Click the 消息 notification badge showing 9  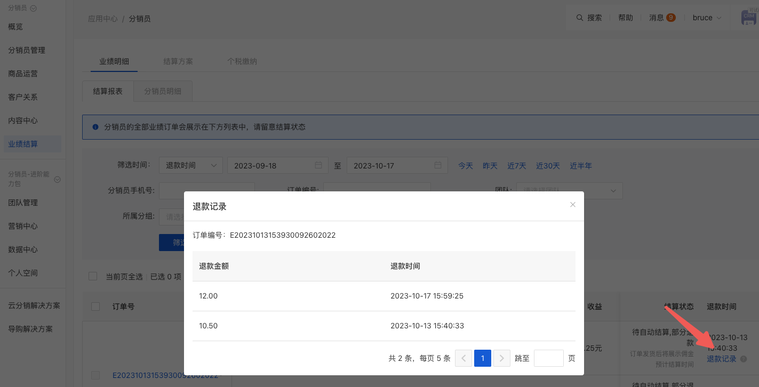tap(671, 18)
